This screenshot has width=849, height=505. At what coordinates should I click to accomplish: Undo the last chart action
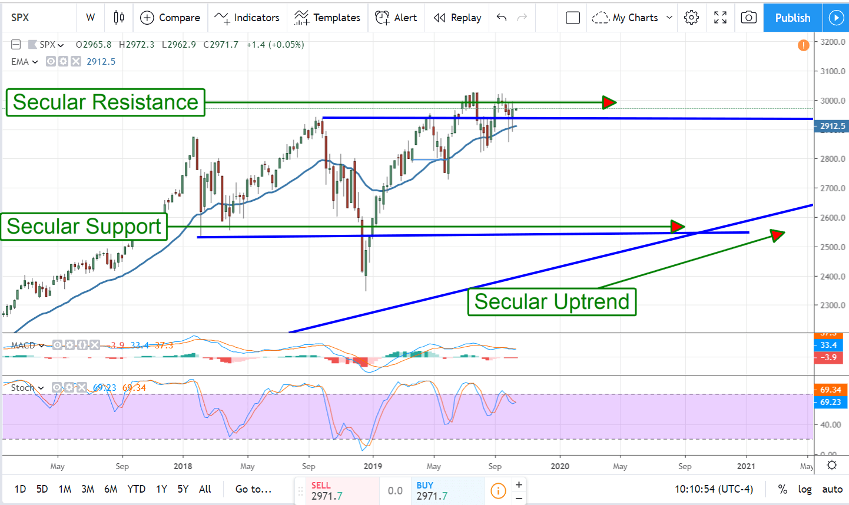[502, 18]
